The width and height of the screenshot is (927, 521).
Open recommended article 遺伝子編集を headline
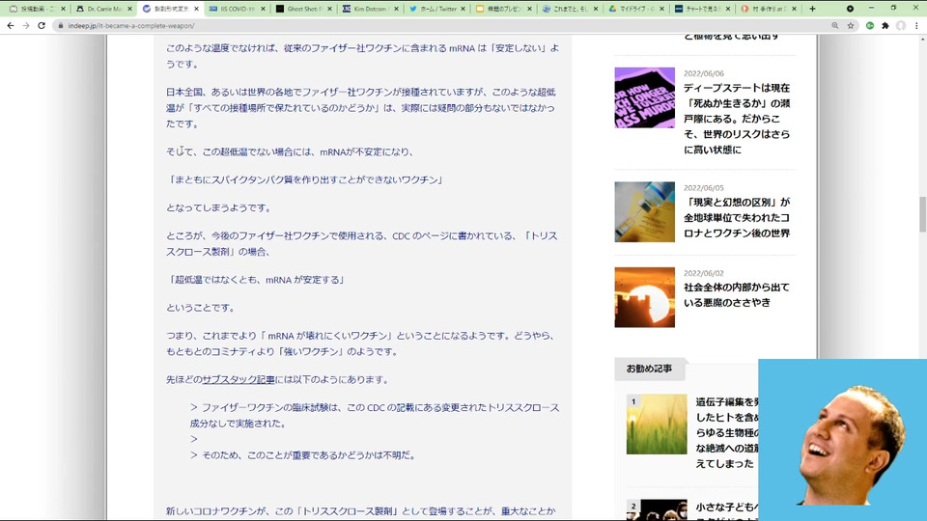coord(726,433)
